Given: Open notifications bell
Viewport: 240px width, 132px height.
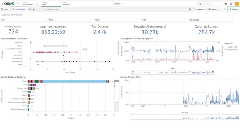Looking at the screenshot, I should tap(226, 4).
